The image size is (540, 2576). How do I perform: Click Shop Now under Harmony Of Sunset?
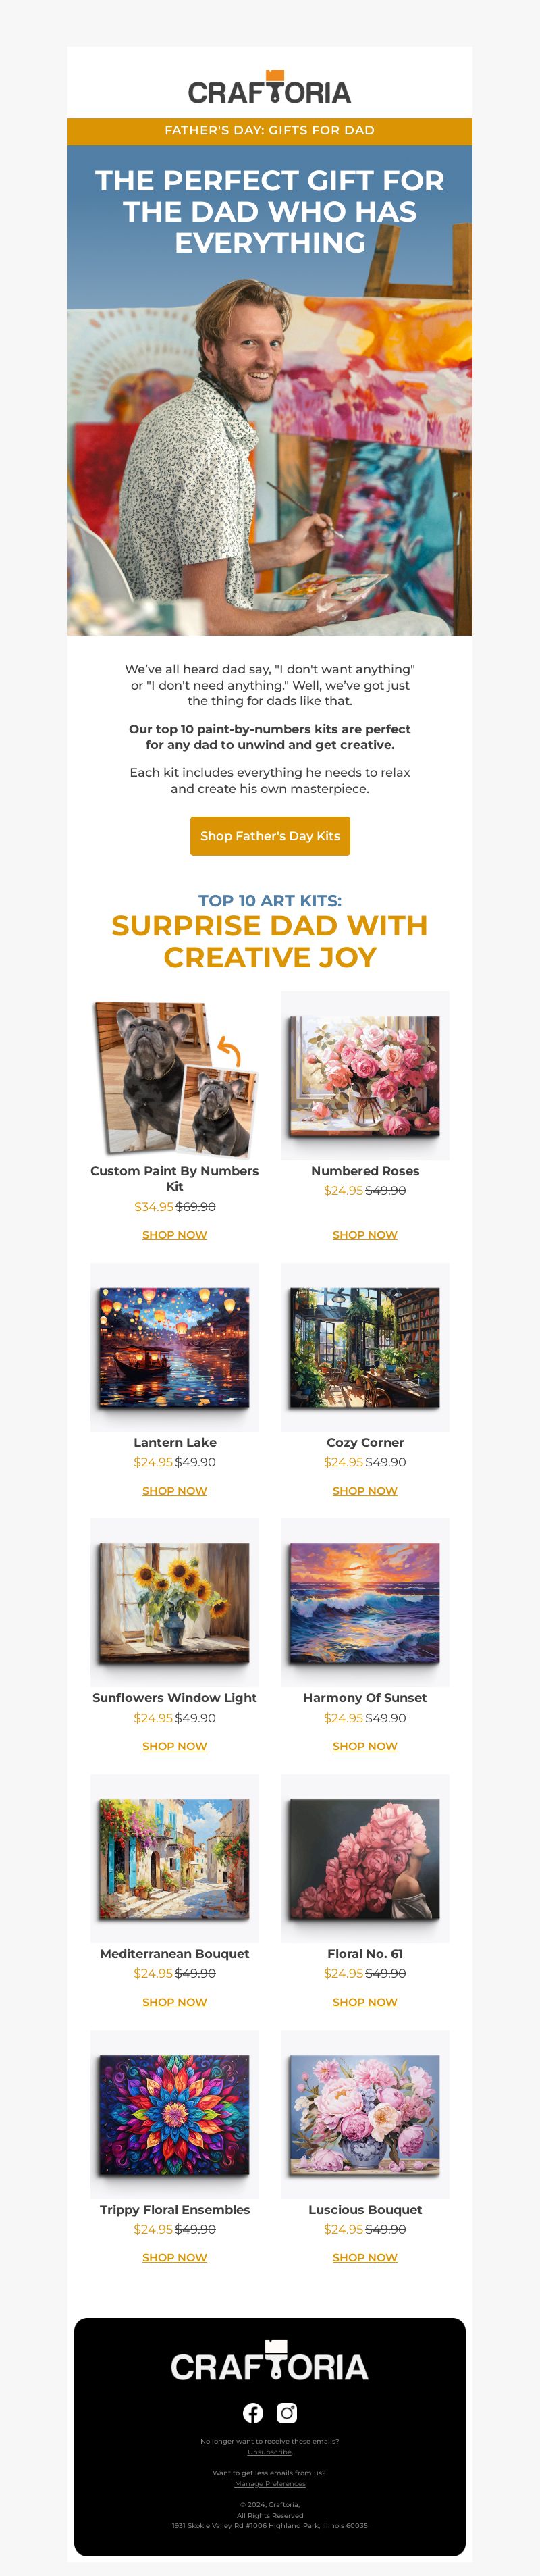365,1747
